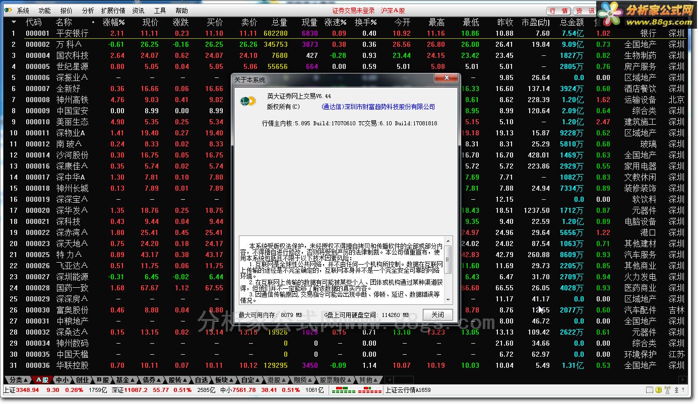
Task: Click the 中小 index value 7561.78 in status bar
Action: [245, 390]
